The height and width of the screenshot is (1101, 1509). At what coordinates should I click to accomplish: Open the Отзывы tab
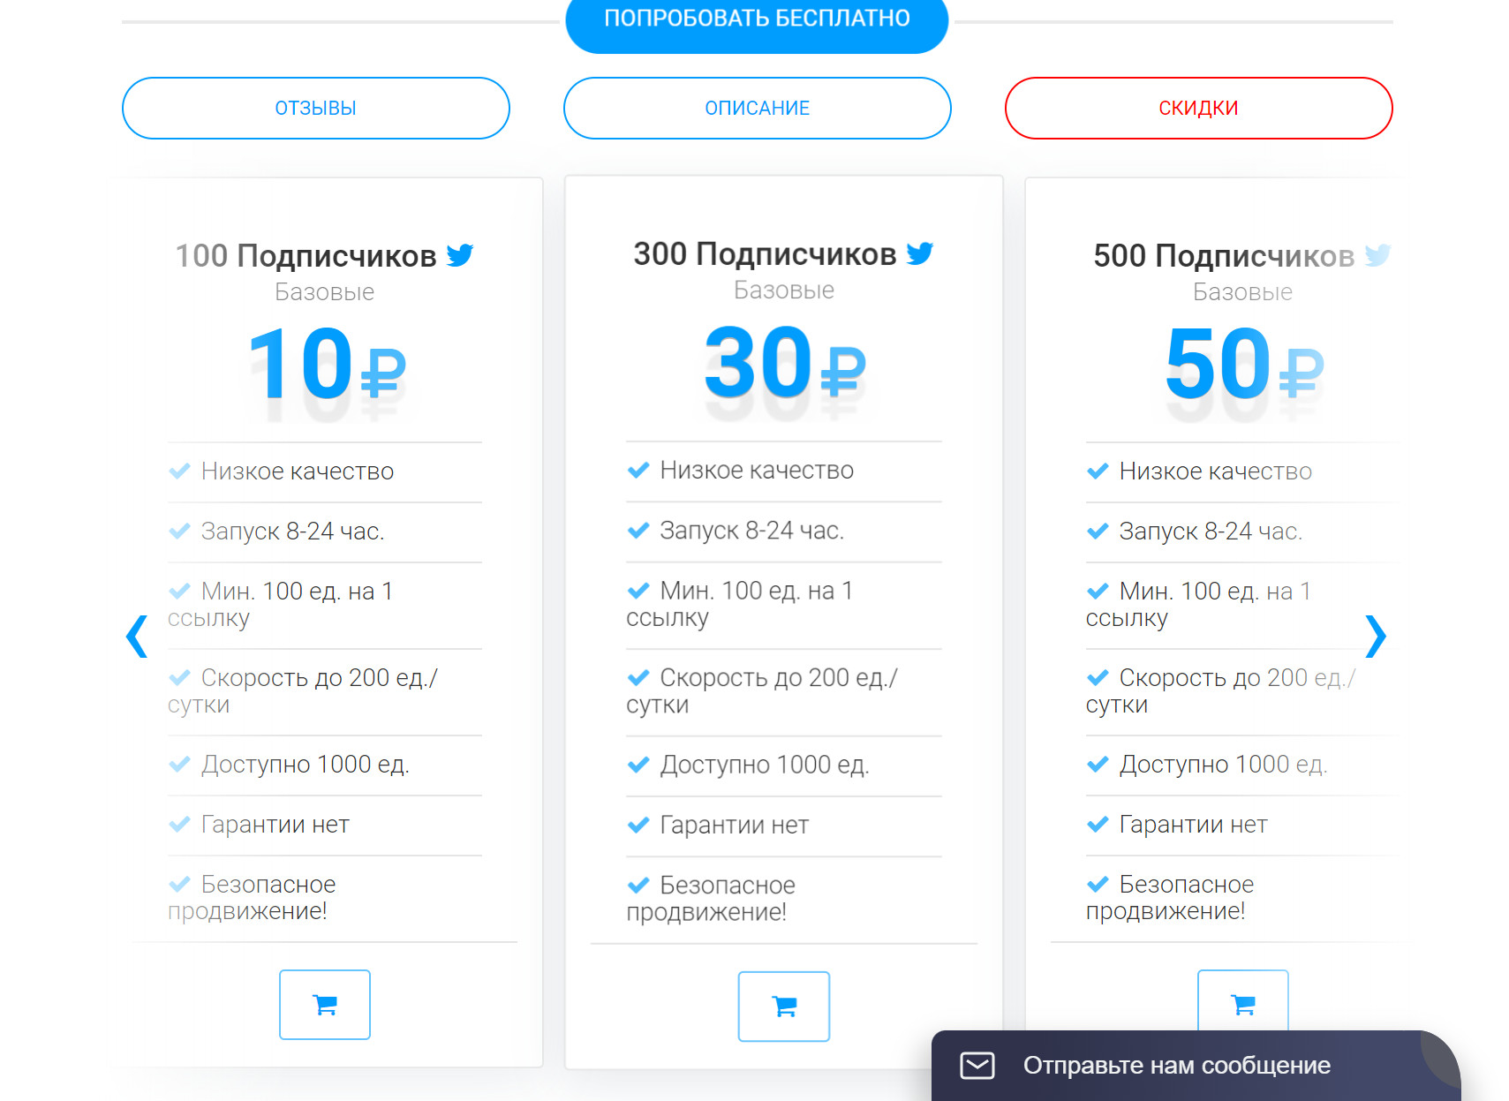click(x=316, y=108)
